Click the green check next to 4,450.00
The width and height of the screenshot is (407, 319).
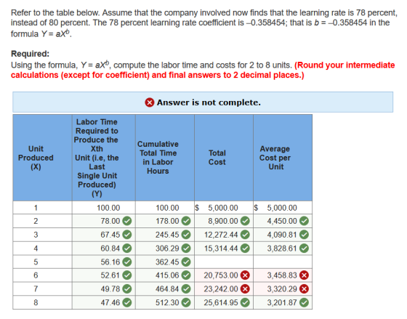point(304,221)
